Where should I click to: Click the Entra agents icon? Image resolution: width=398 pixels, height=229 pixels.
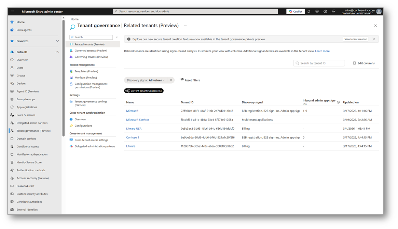(12, 30)
